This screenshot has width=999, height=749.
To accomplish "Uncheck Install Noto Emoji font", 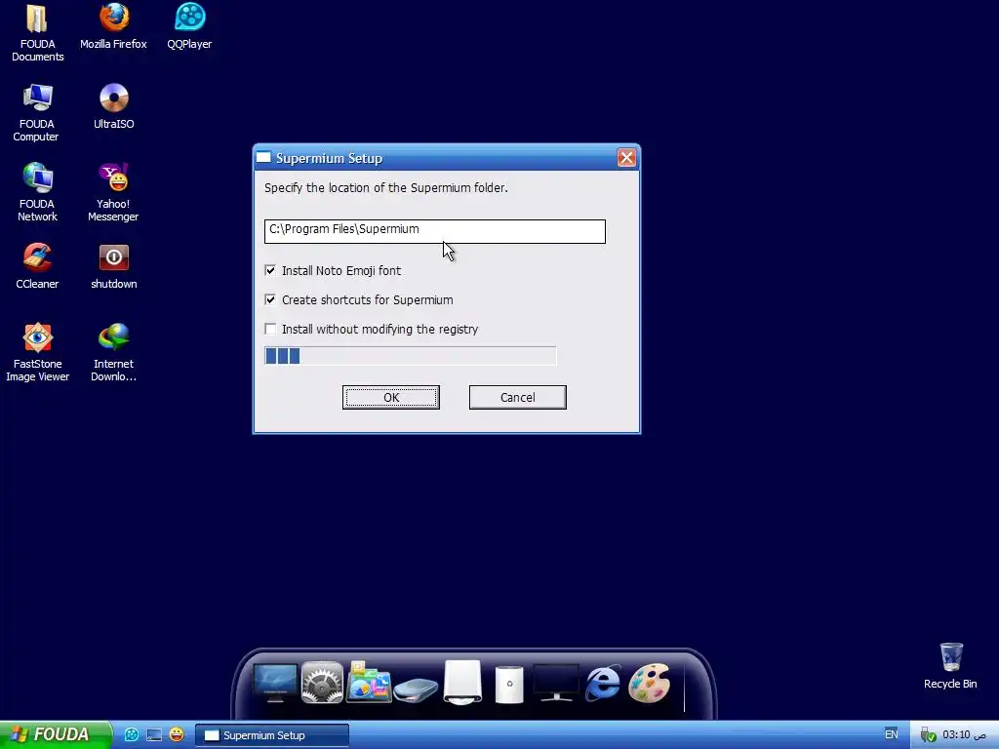I will tap(270, 270).
